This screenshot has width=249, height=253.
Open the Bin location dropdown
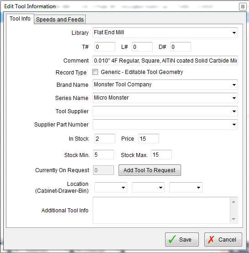point(186,188)
